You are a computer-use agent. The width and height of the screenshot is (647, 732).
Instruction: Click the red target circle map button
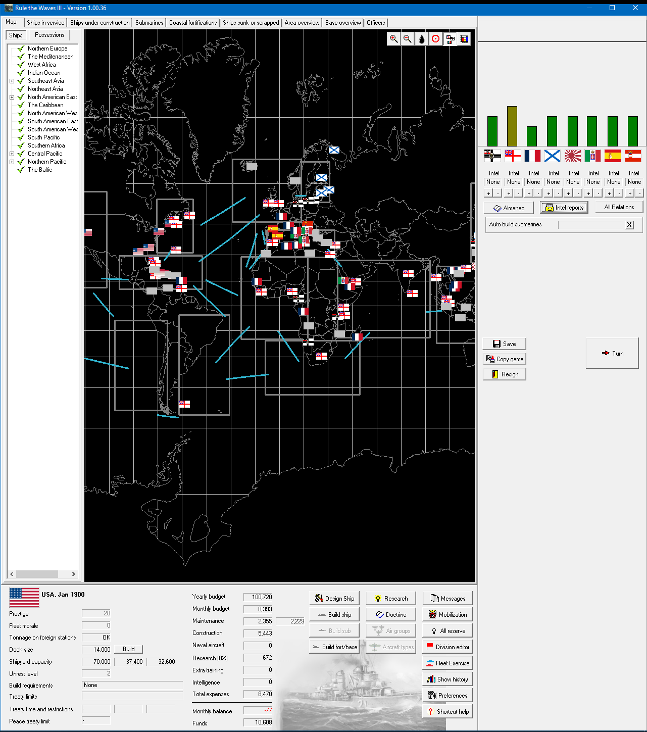[x=436, y=39]
